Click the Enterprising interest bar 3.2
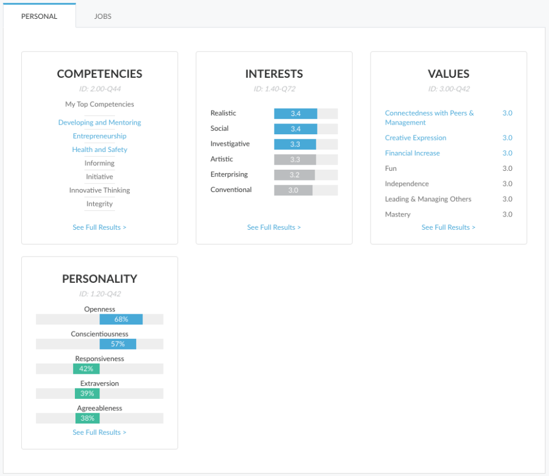Image resolution: width=549 pixels, height=476 pixels. point(295,175)
